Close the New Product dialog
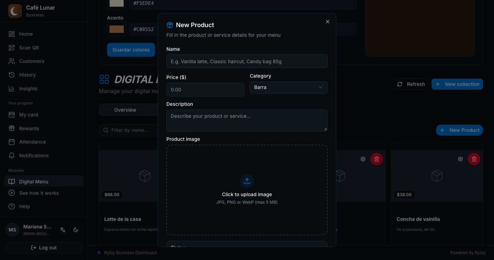 (x=328, y=22)
